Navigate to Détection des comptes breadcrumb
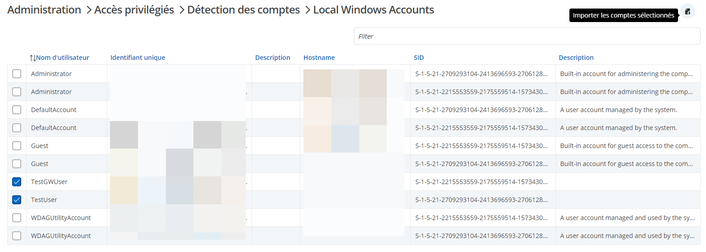 tap(243, 10)
